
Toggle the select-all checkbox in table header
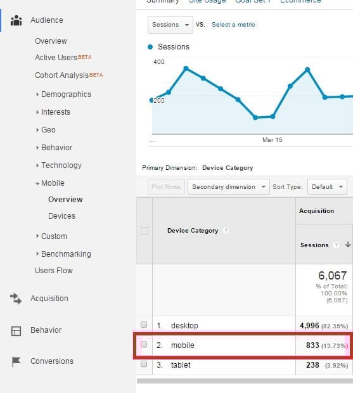point(144,231)
